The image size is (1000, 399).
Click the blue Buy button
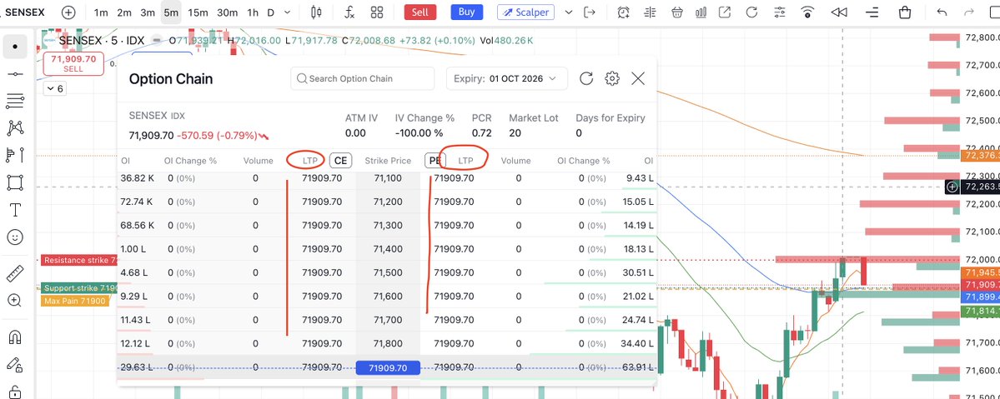pos(467,12)
